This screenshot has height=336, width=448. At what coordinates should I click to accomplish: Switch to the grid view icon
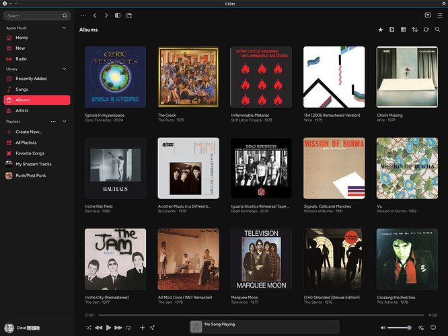point(403,30)
